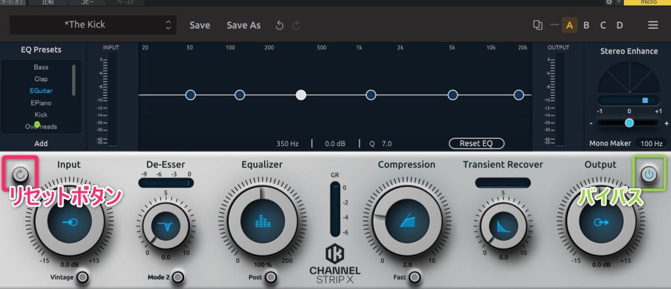The height and width of the screenshot is (289, 671).
Task: Open the hamburger menu at top right
Action: point(653,26)
